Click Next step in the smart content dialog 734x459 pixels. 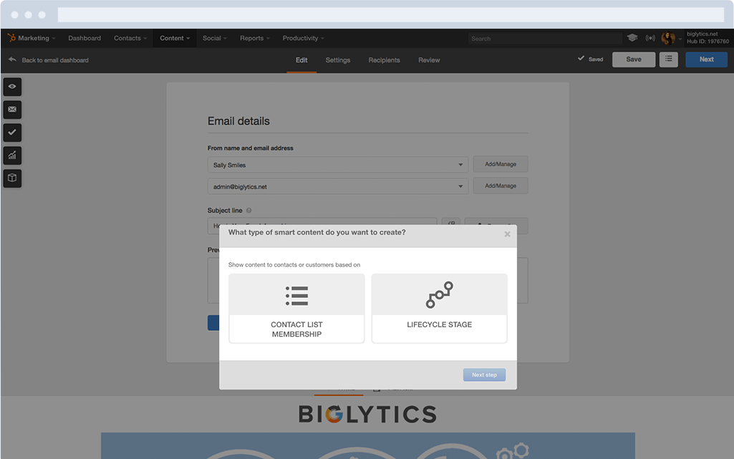[x=484, y=375]
